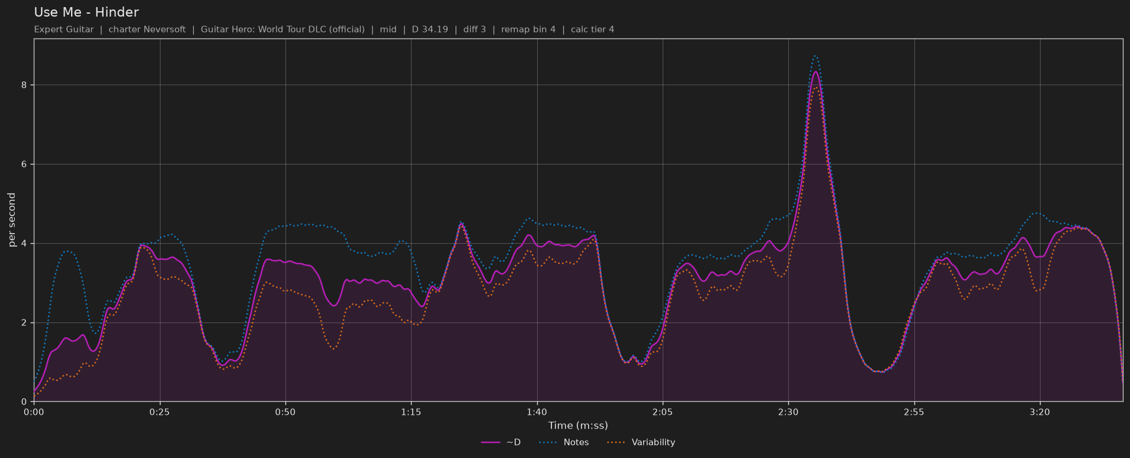Click the '0:50' x-axis tick label
1130x458 pixels.
[x=285, y=412]
